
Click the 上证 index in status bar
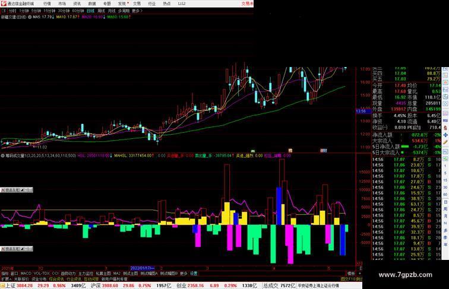(x=10, y=285)
